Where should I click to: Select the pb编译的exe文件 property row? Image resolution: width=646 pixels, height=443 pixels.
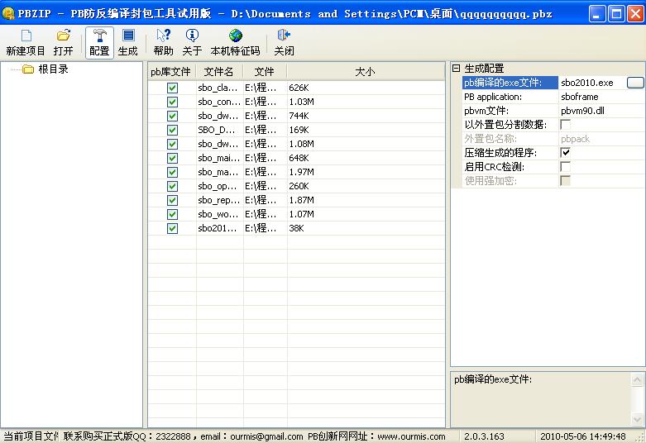pyautogui.click(x=510, y=83)
